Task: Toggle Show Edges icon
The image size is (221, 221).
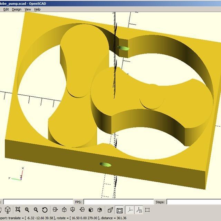Action: coord(147,210)
